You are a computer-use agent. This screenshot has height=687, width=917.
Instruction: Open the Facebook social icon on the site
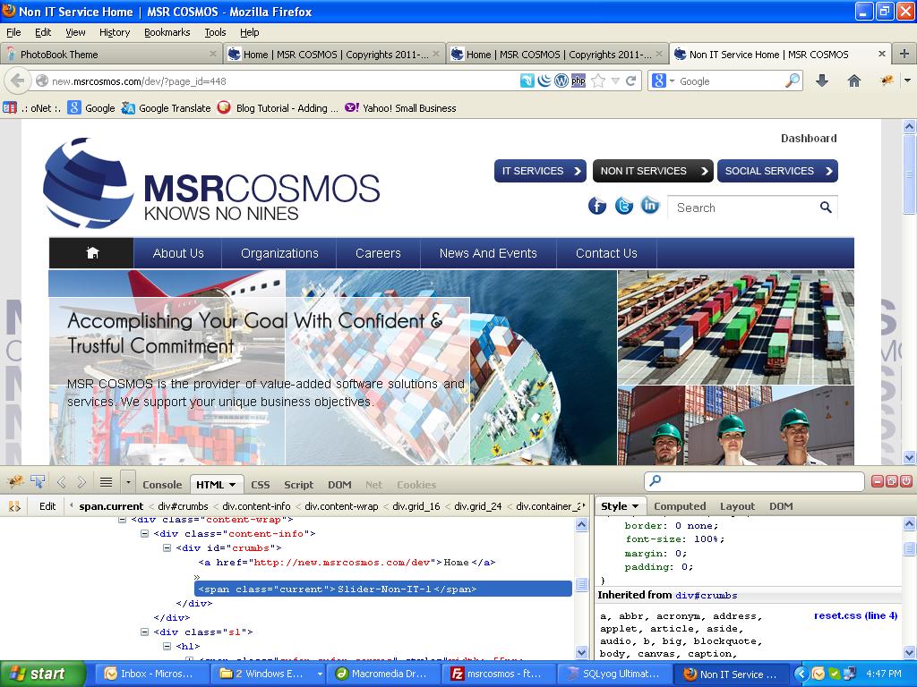point(596,206)
